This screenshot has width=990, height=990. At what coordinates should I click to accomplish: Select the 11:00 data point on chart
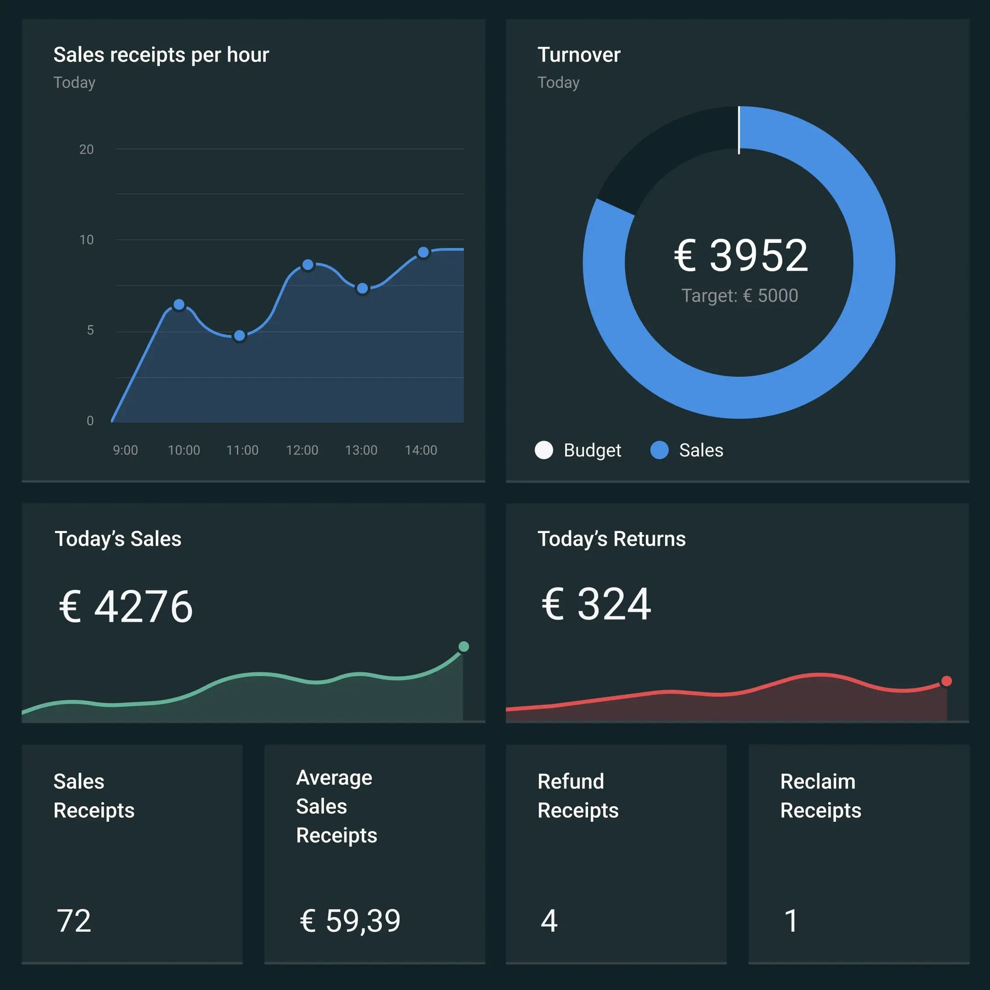pyautogui.click(x=239, y=336)
